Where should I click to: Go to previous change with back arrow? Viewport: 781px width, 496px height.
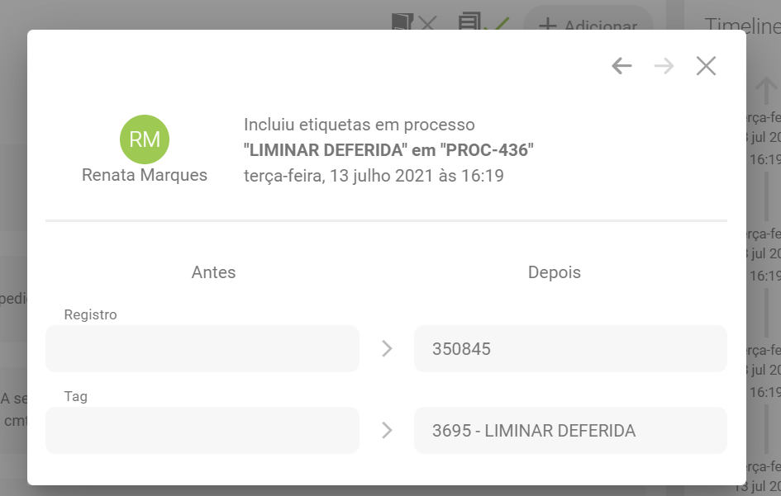click(621, 66)
